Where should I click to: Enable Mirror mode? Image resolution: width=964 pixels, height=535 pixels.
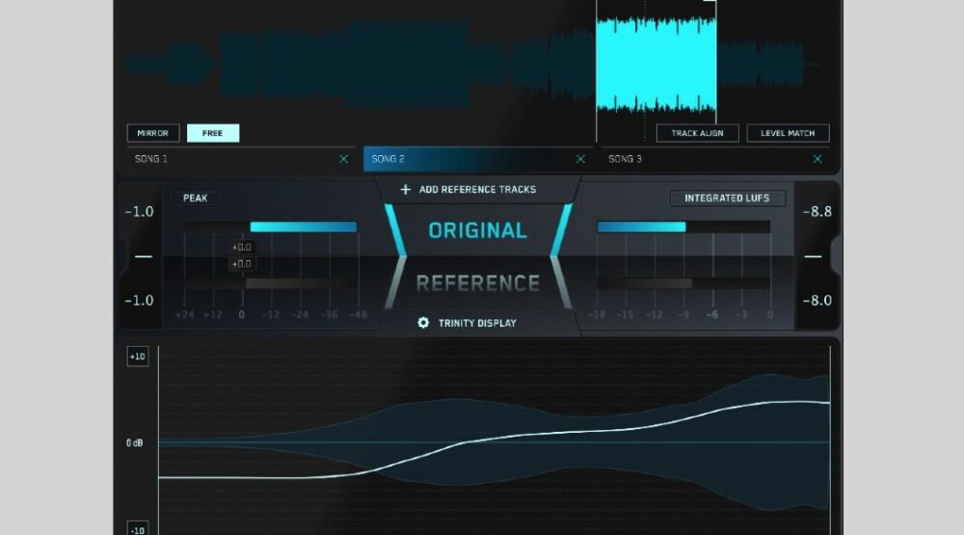153,133
